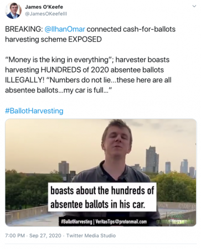
Task: Open the @IlhanOmar mention link
Action: (65, 29)
